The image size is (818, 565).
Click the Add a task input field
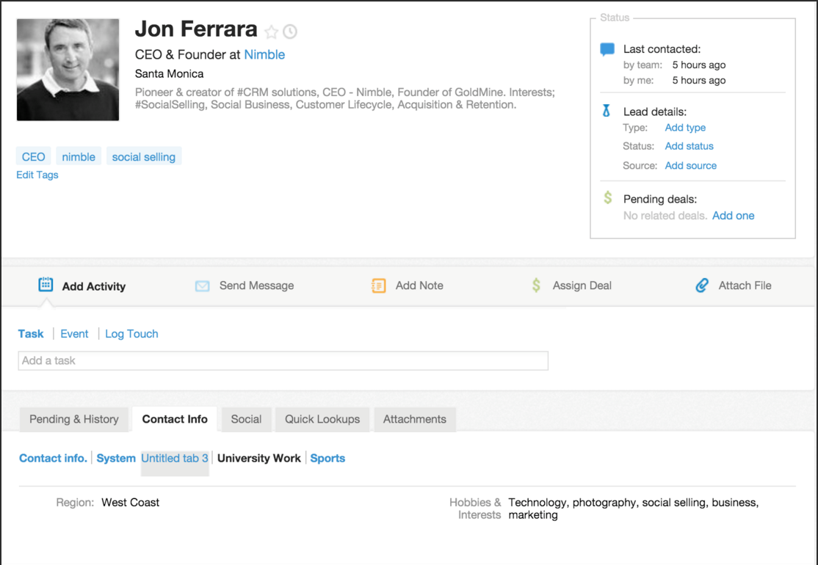coord(283,360)
